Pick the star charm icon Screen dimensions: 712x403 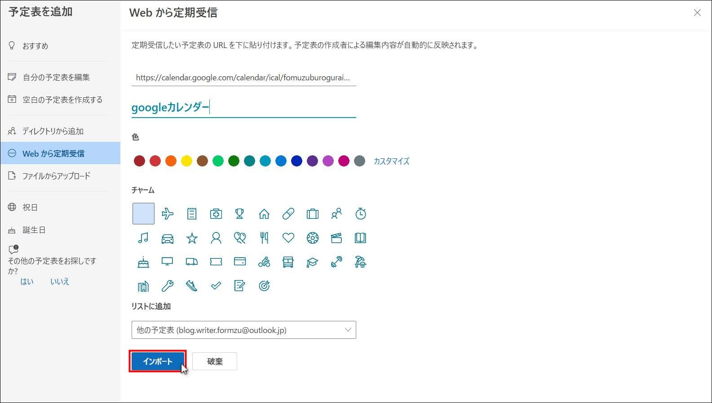tap(192, 238)
